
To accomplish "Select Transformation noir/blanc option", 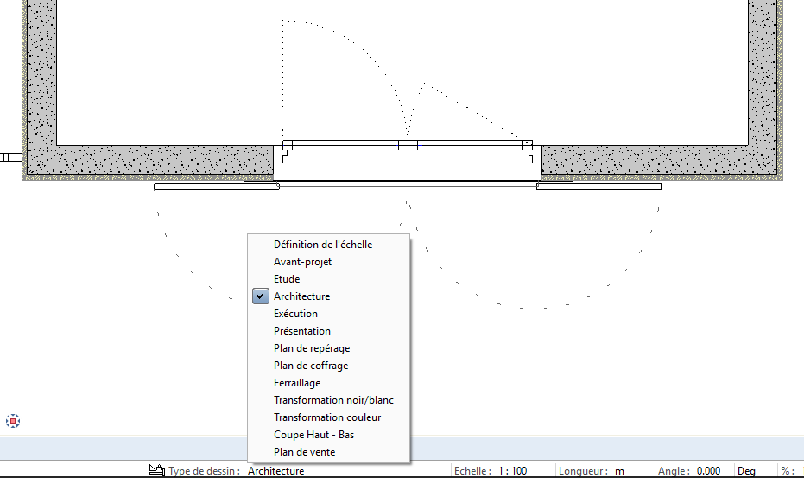I will [x=328, y=400].
